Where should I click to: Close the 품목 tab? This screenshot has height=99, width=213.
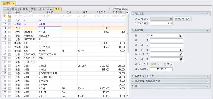(13, 3)
